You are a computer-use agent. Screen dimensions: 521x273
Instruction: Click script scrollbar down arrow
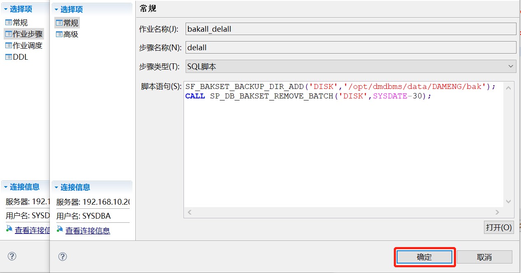(x=509, y=201)
